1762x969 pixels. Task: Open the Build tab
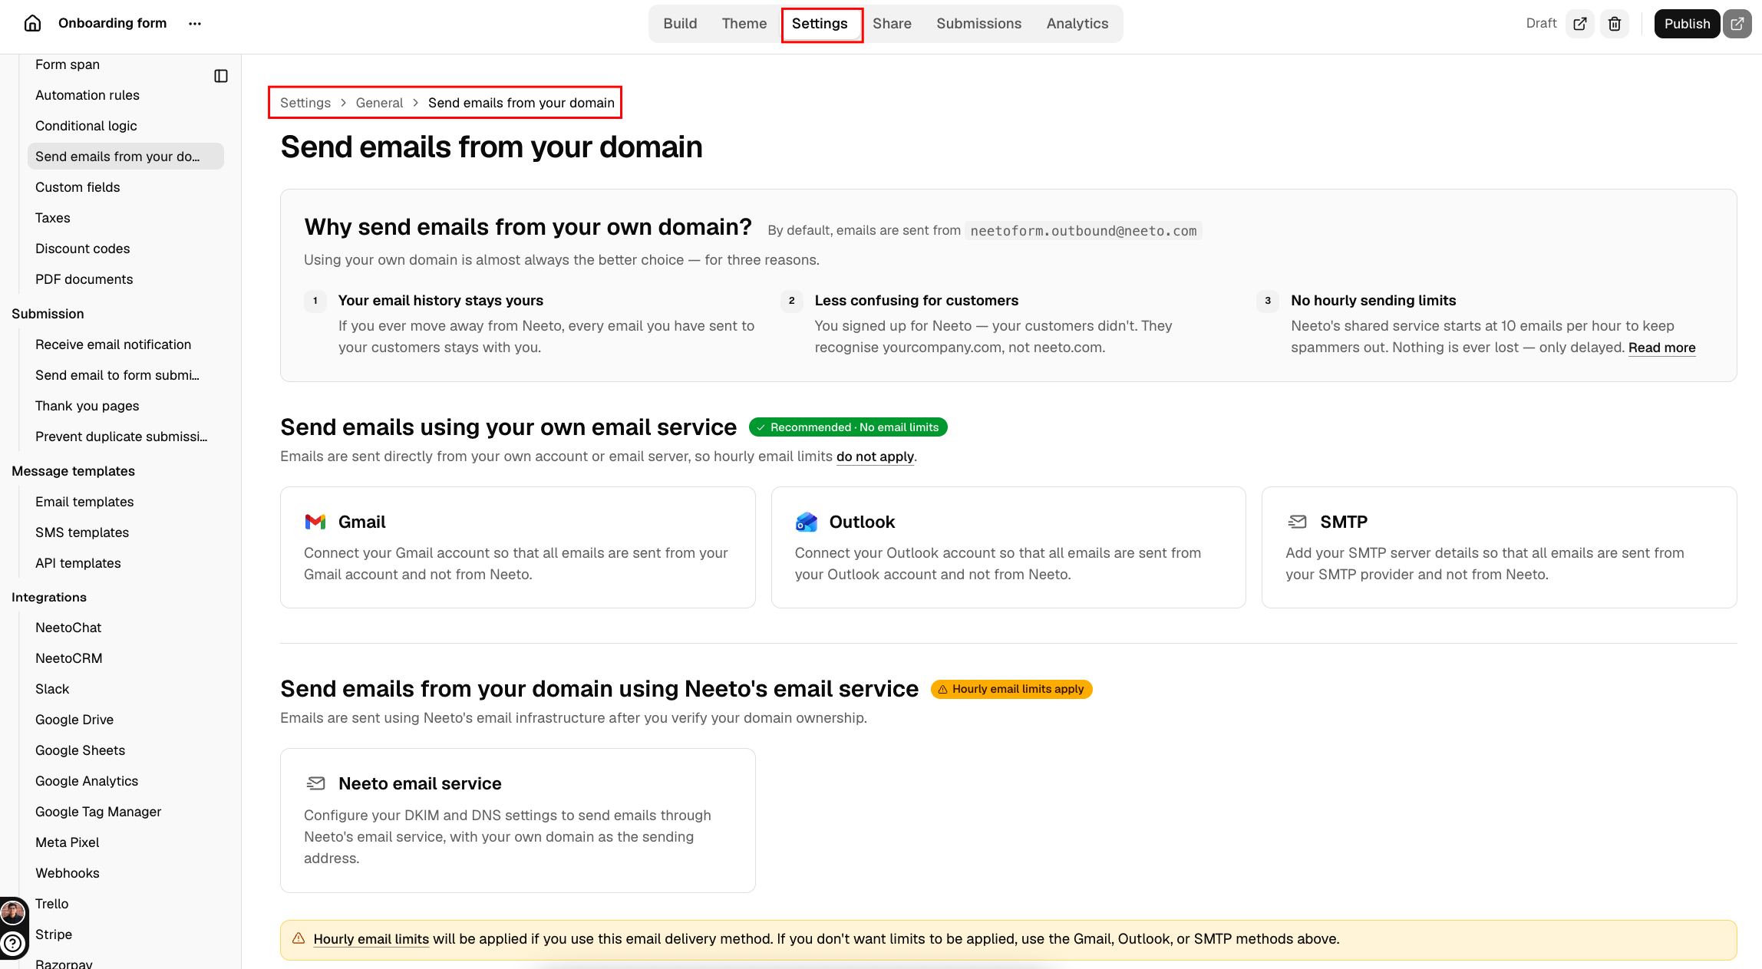pos(680,24)
